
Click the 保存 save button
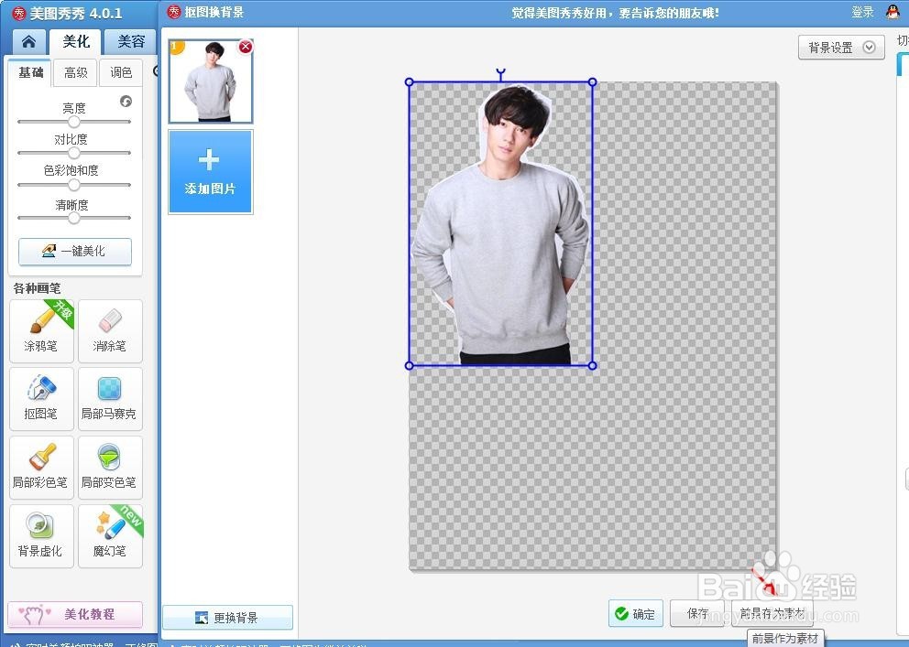698,613
